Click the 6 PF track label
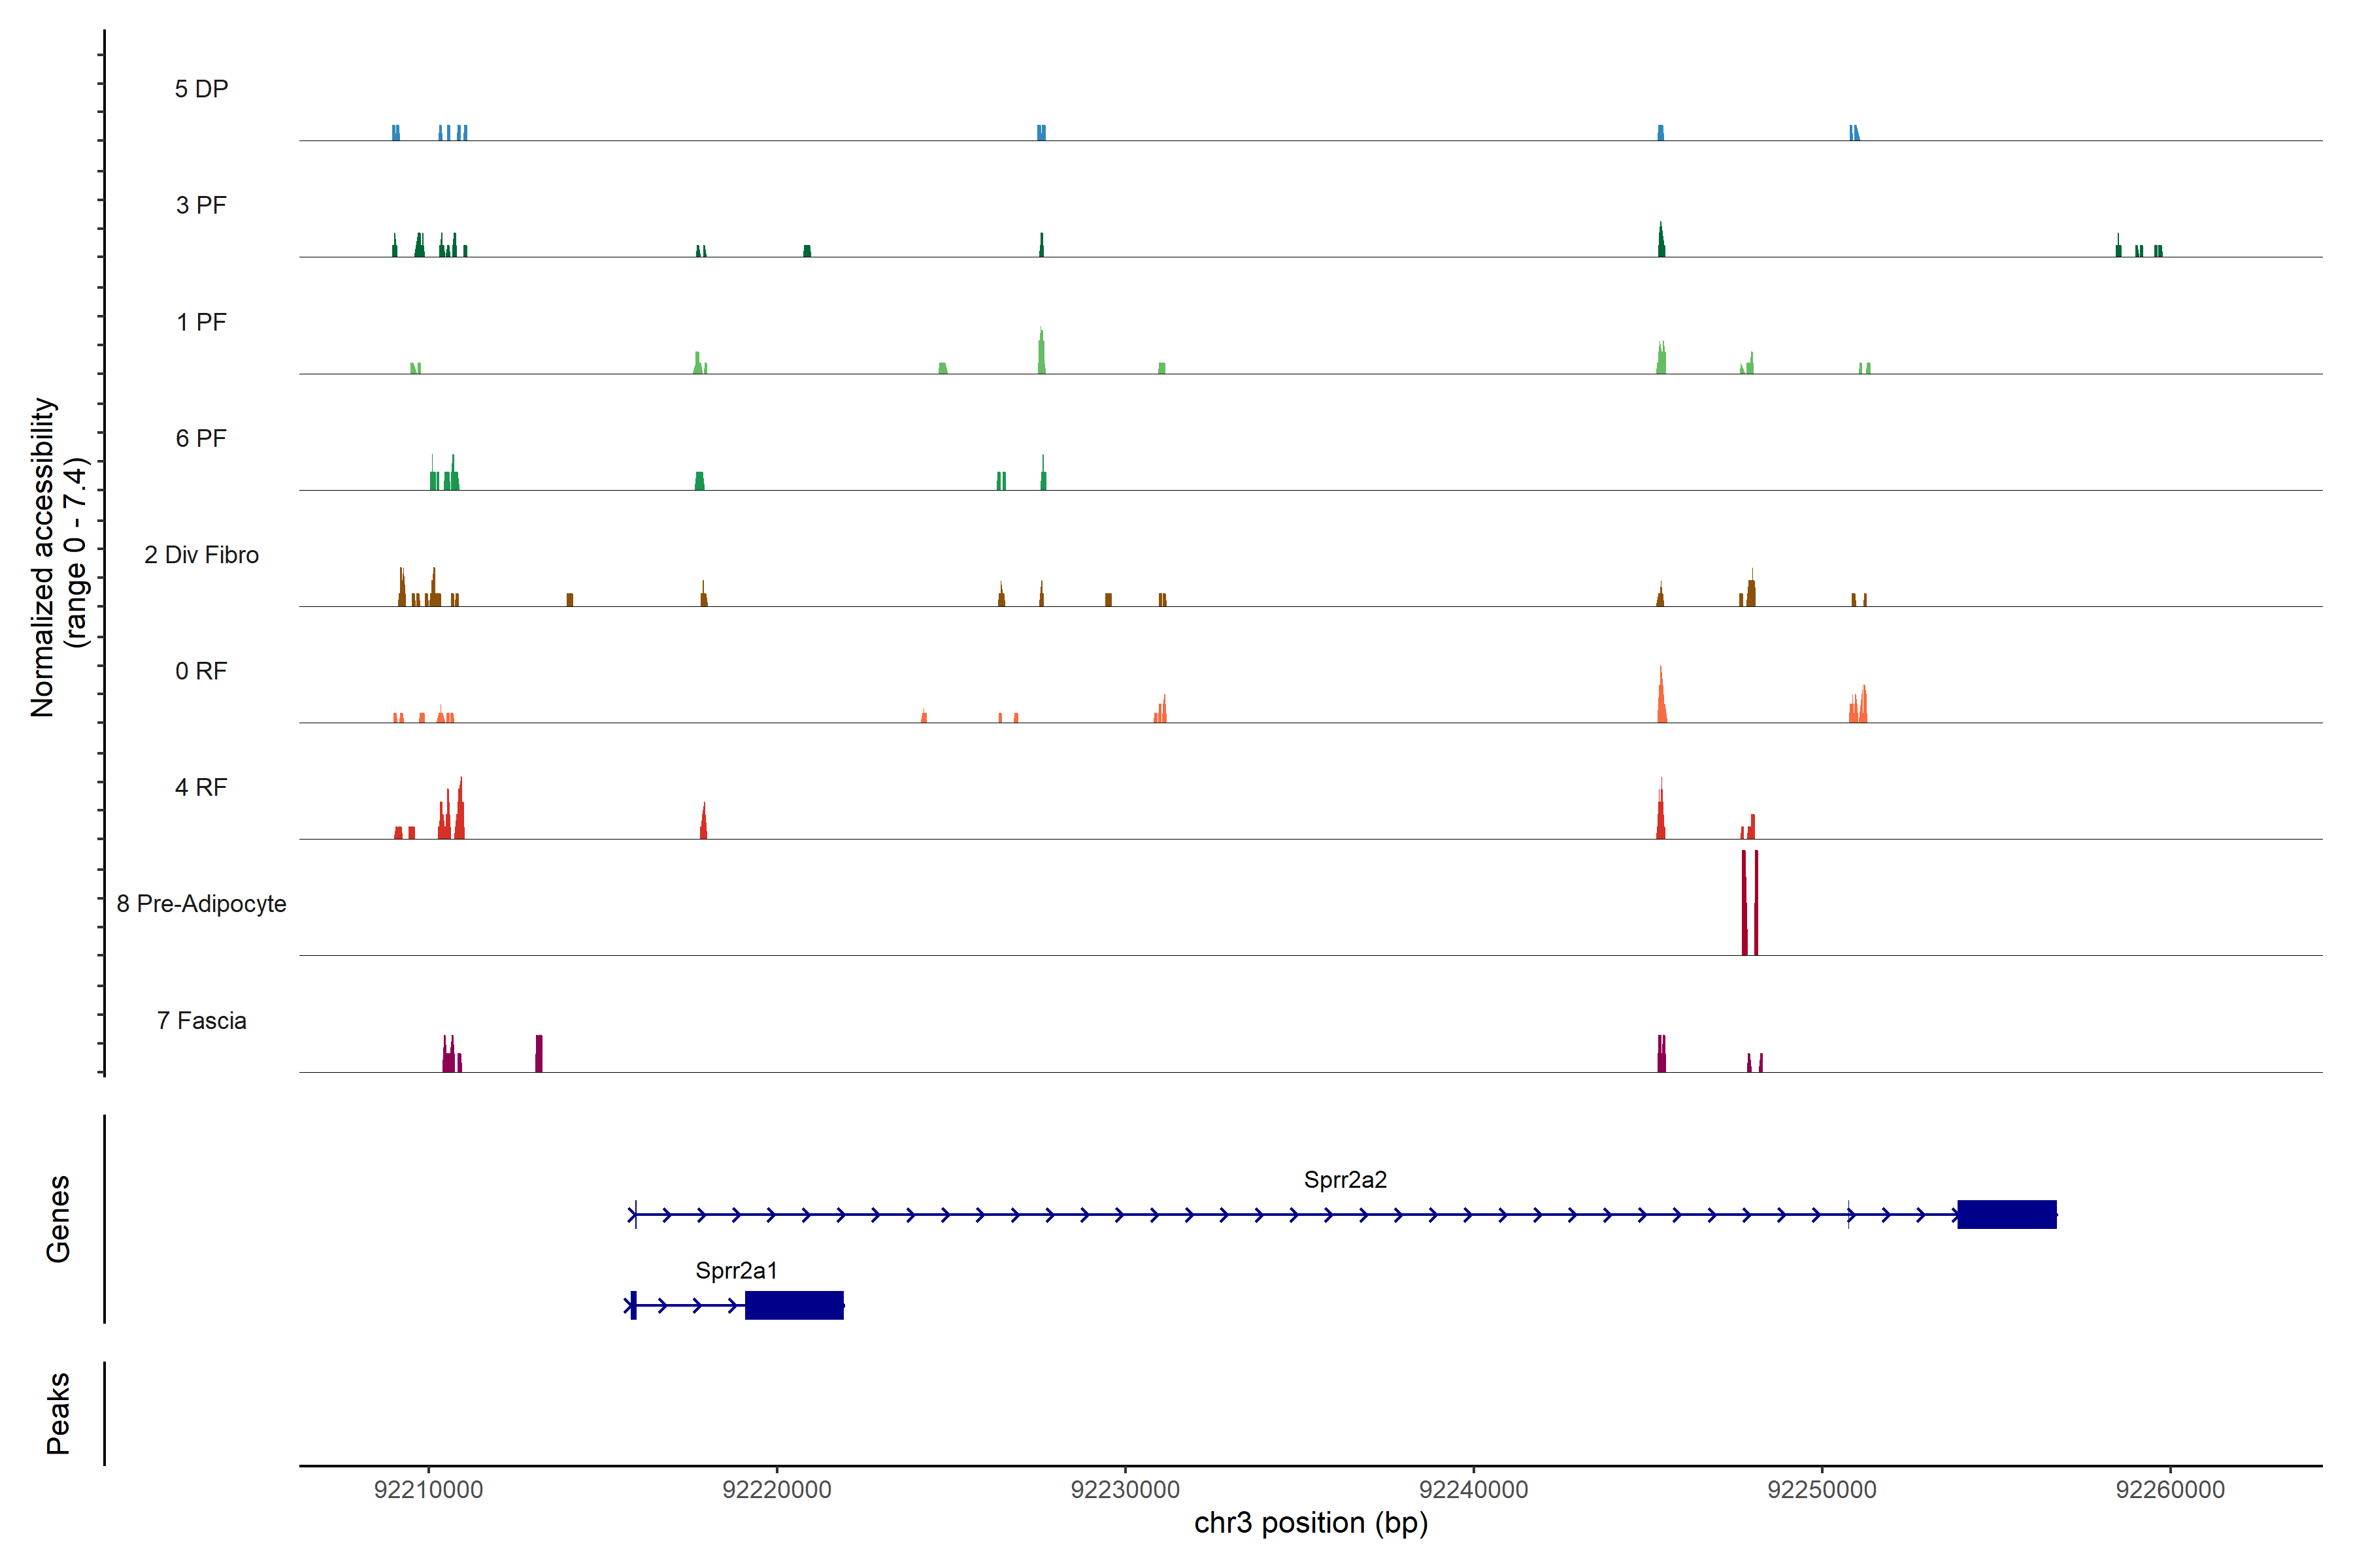Image resolution: width=2353 pixels, height=1568 pixels. pos(201,438)
